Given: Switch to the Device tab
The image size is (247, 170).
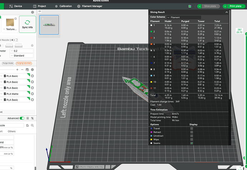Looking at the screenshot, I should click(16, 6).
